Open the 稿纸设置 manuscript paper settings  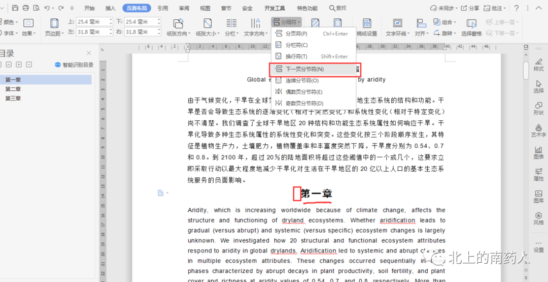[x=366, y=27]
